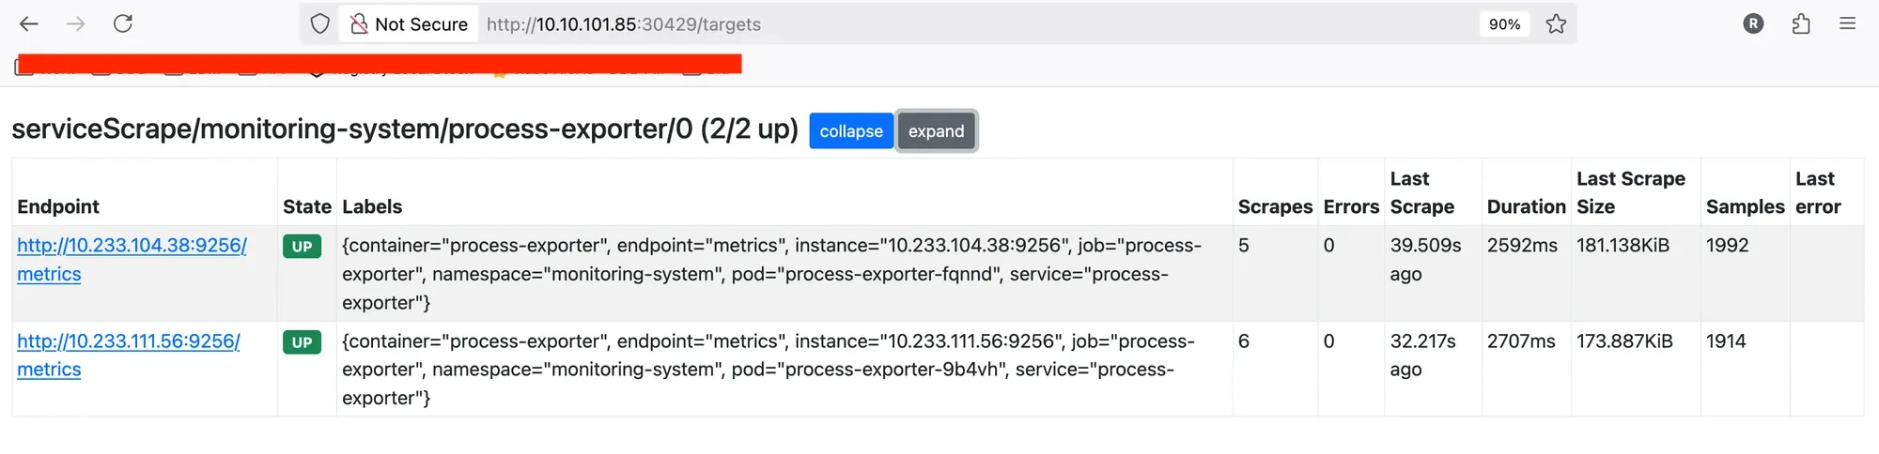Screen dimensions: 1879x454
Task: Click the Last Scrape column header
Action: (1421, 192)
